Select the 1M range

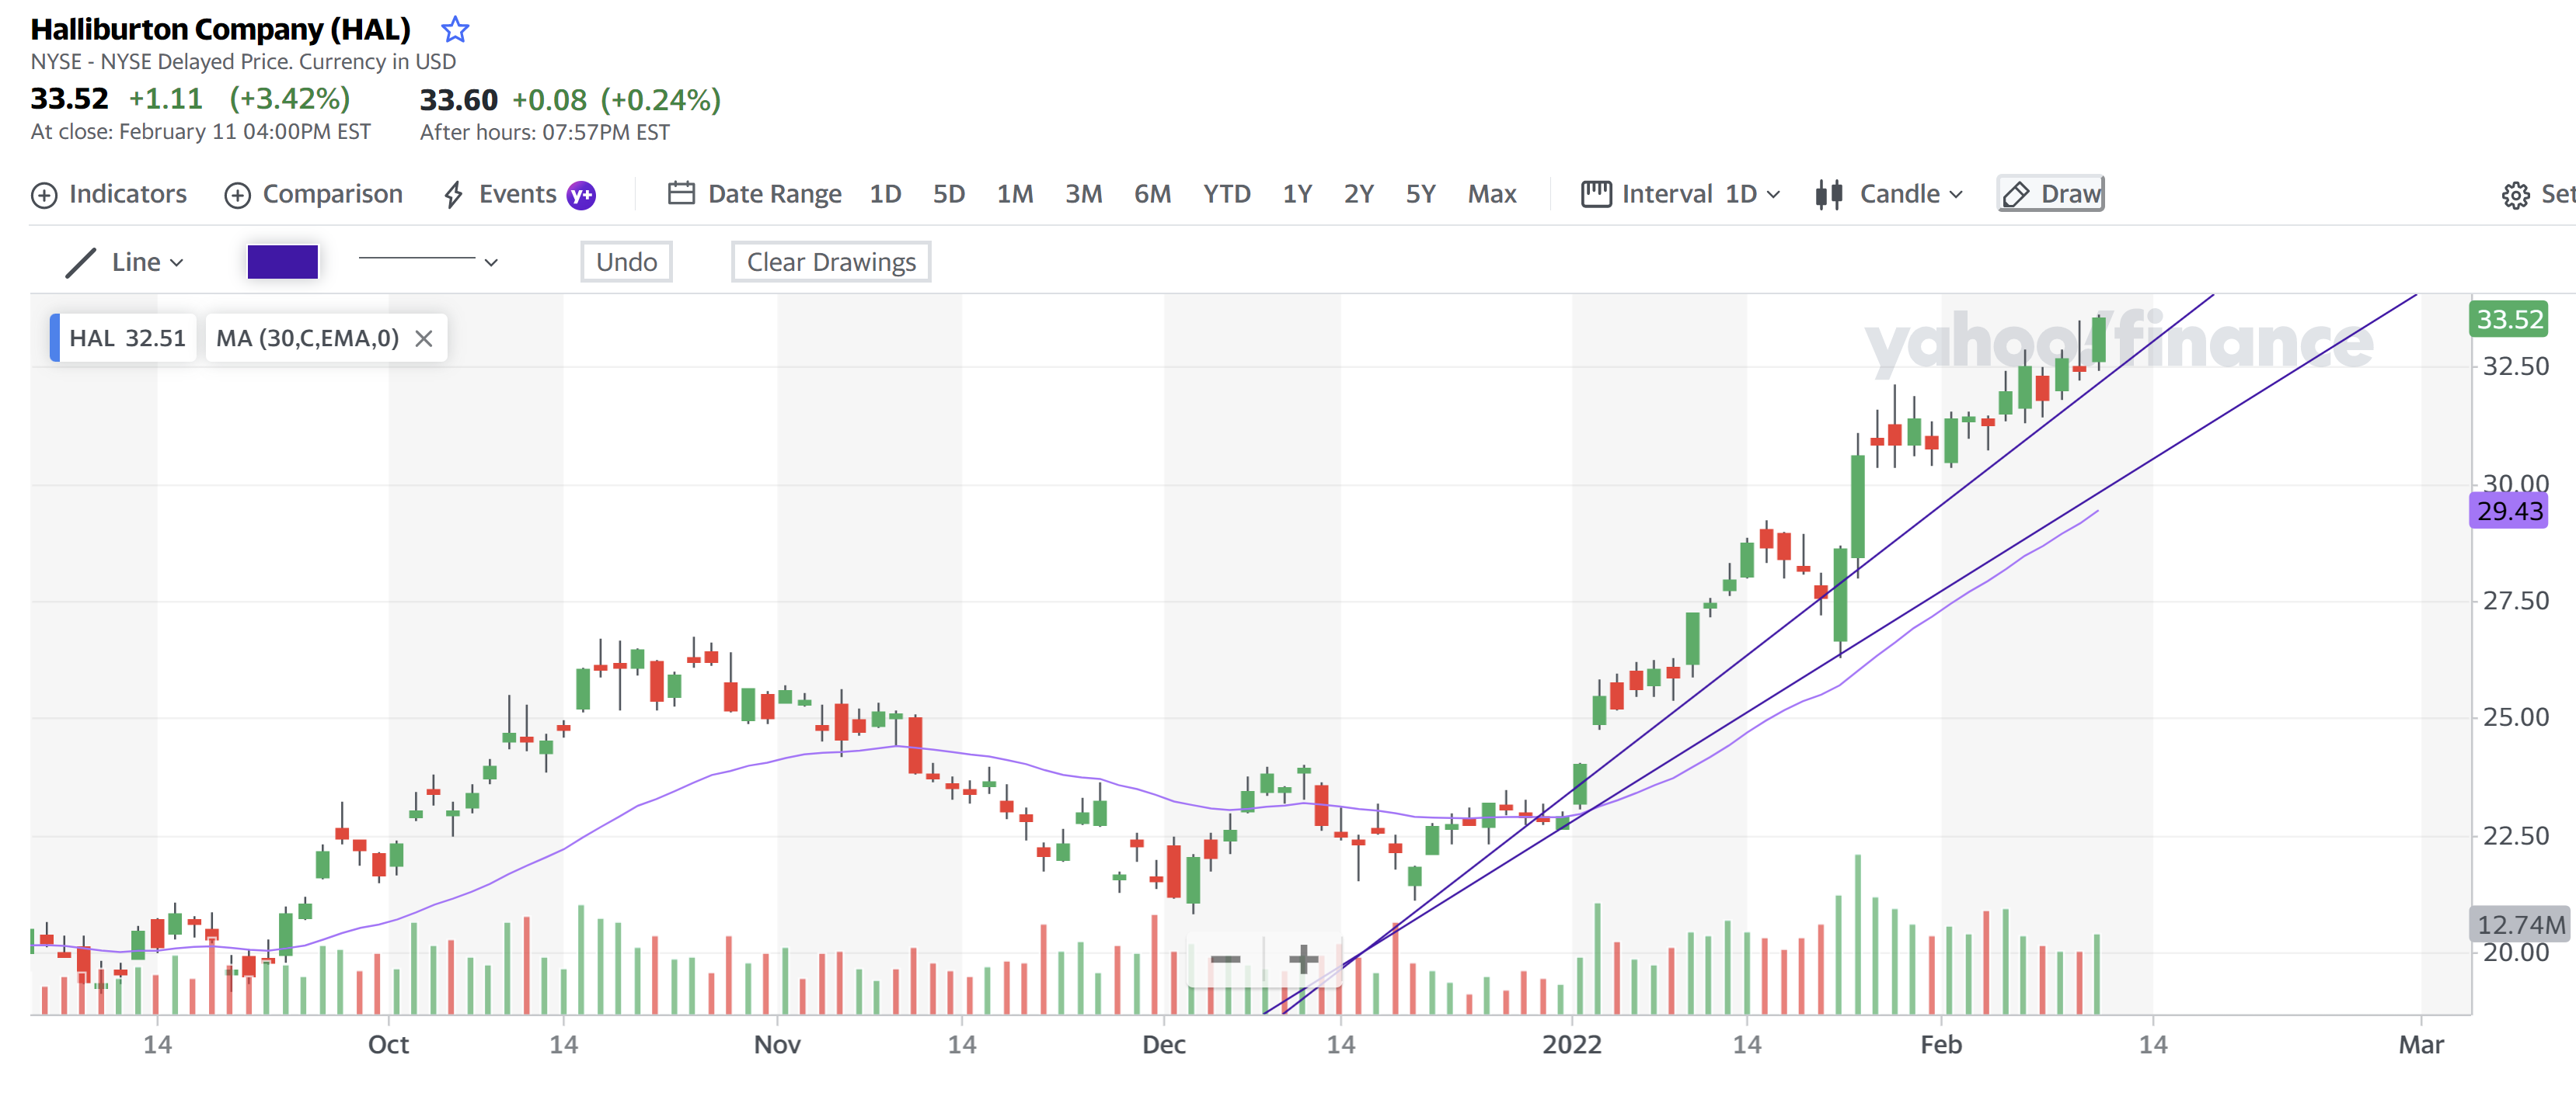pos(1015,194)
